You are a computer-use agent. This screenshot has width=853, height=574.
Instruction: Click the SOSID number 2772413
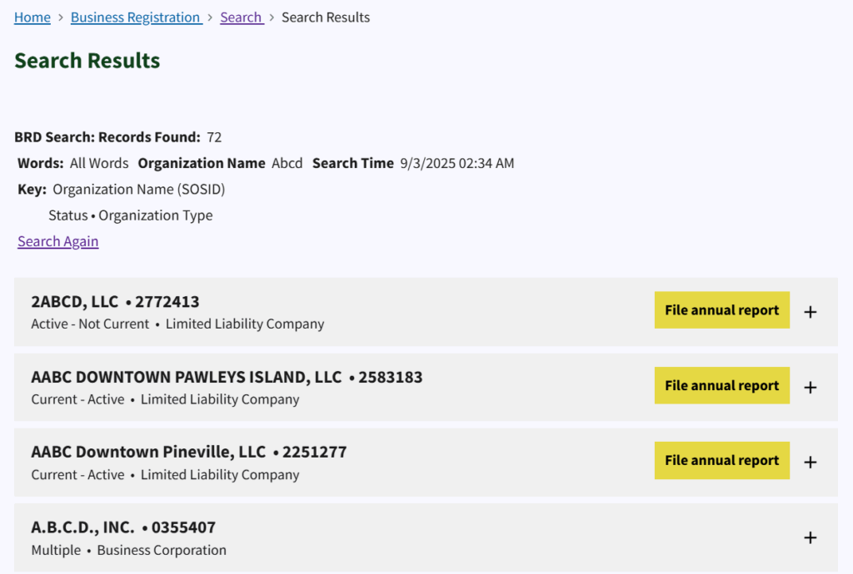(x=167, y=301)
